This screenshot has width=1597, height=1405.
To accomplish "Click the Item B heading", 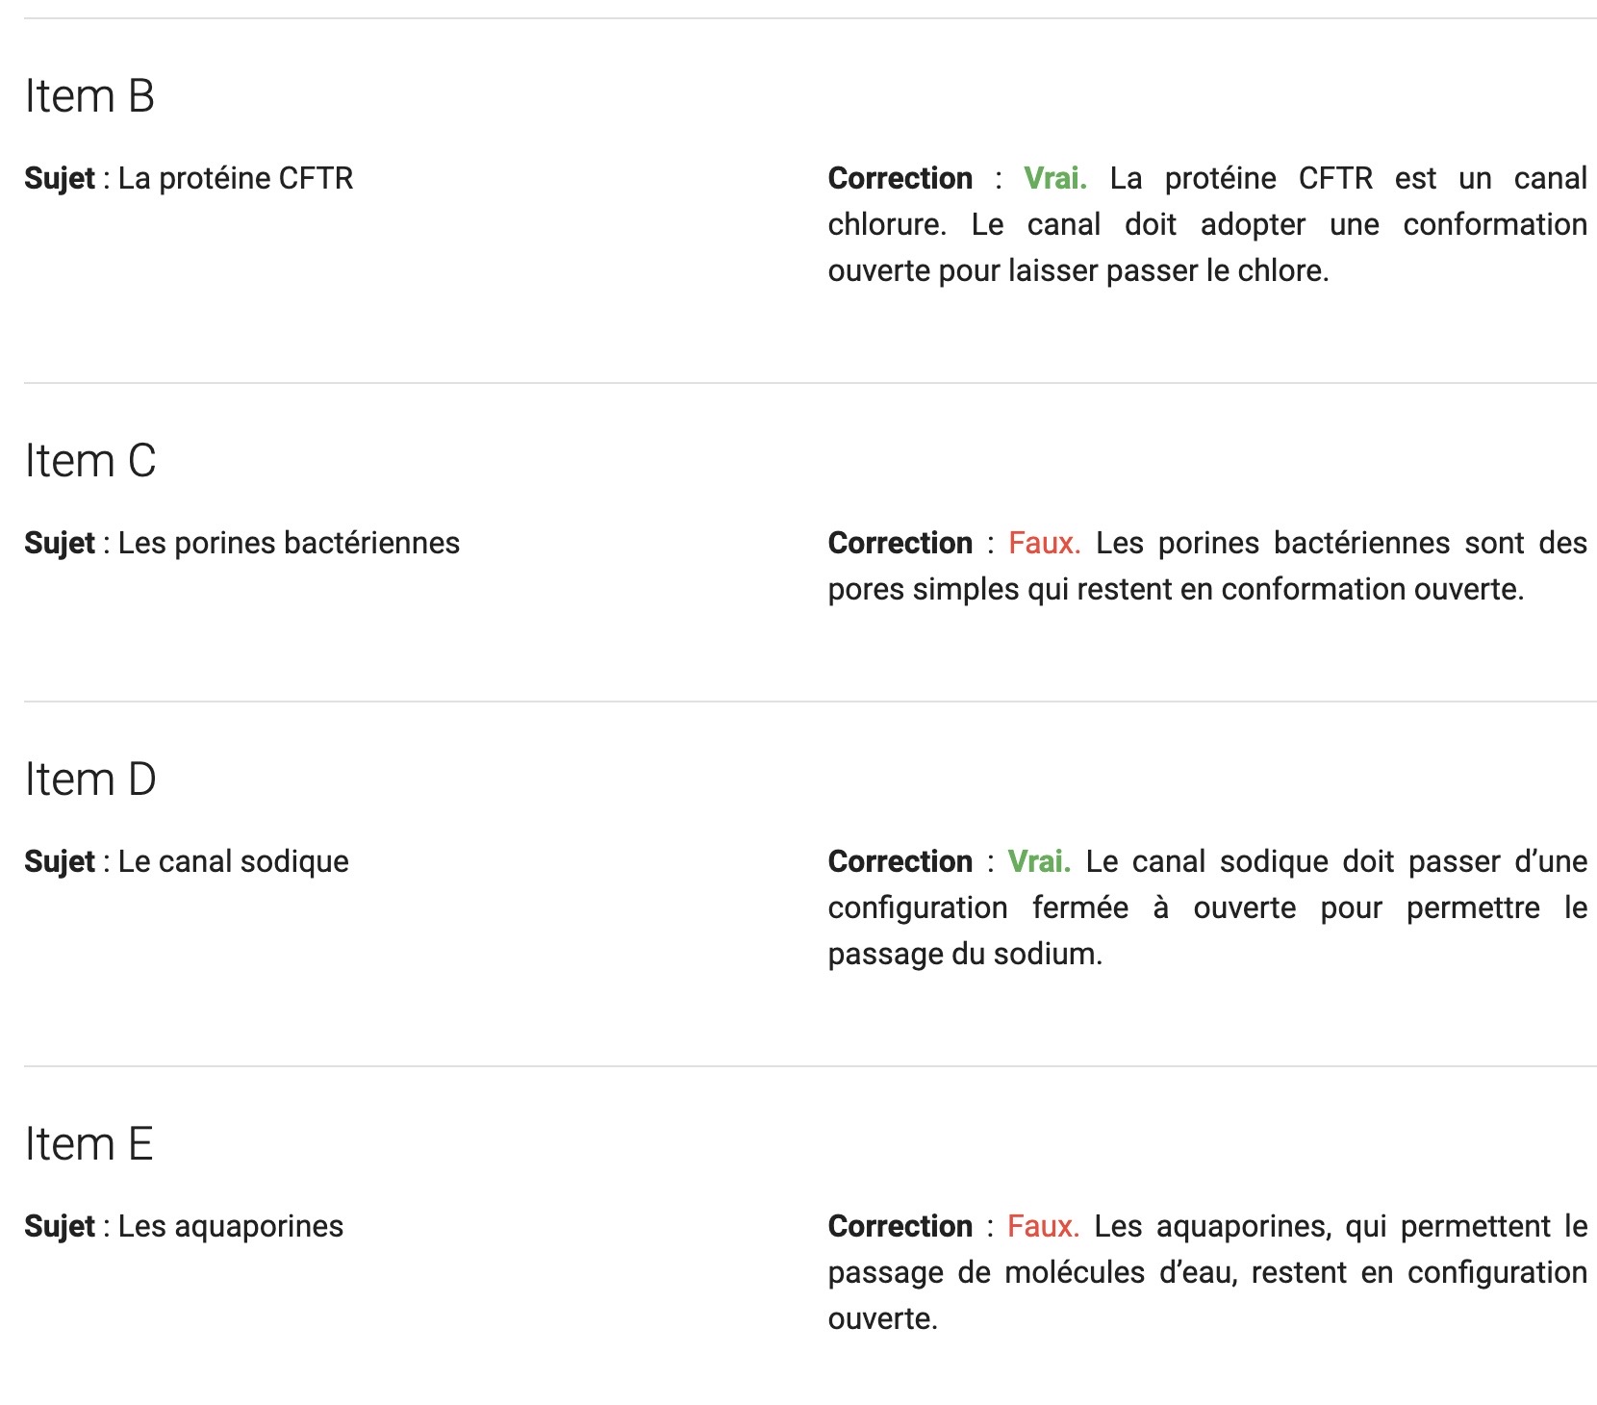I will (89, 96).
